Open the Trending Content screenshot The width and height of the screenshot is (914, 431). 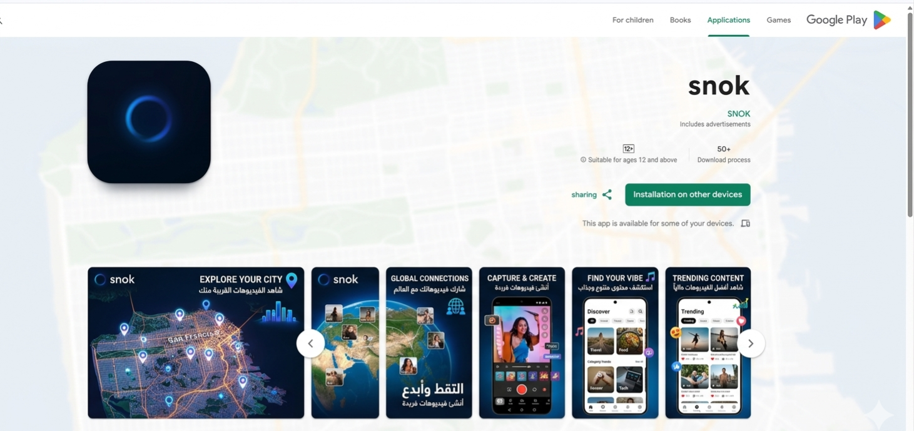click(708, 343)
